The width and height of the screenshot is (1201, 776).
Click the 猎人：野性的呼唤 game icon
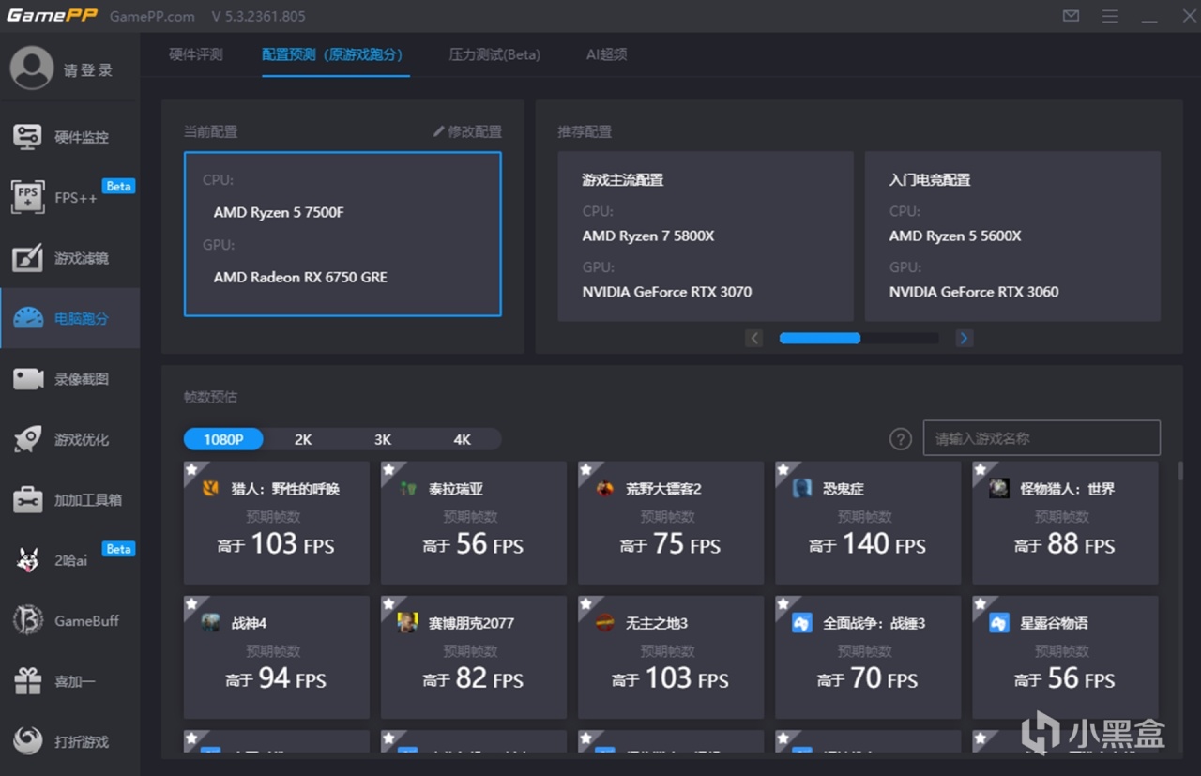click(211, 489)
